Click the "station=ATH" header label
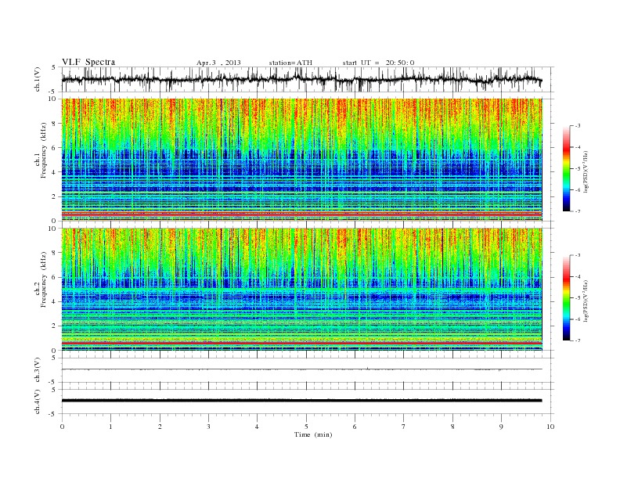 point(290,63)
